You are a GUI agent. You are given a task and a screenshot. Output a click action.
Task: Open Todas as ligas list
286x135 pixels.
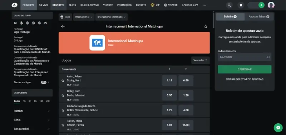tap(31, 82)
